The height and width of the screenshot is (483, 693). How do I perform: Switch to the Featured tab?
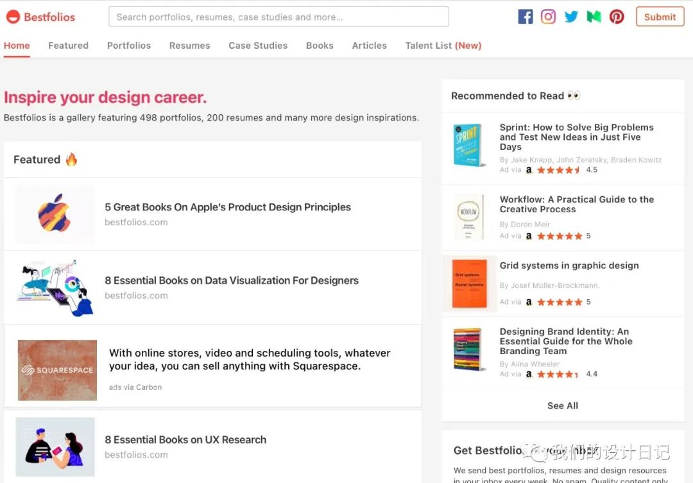click(x=69, y=46)
